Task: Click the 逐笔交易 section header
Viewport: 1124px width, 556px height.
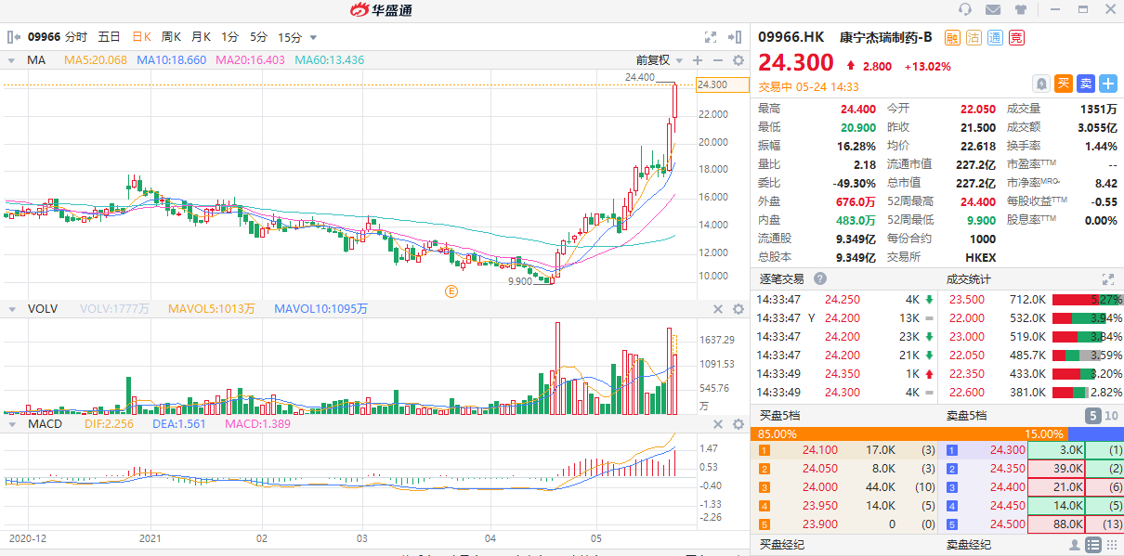Action: tap(781, 278)
